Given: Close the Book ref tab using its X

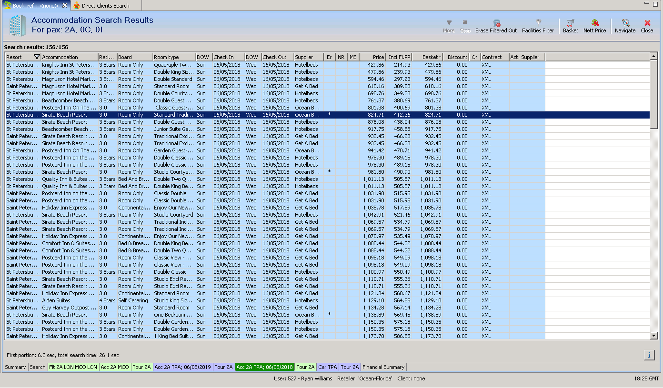Looking at the screenshot, I should 65,5.
